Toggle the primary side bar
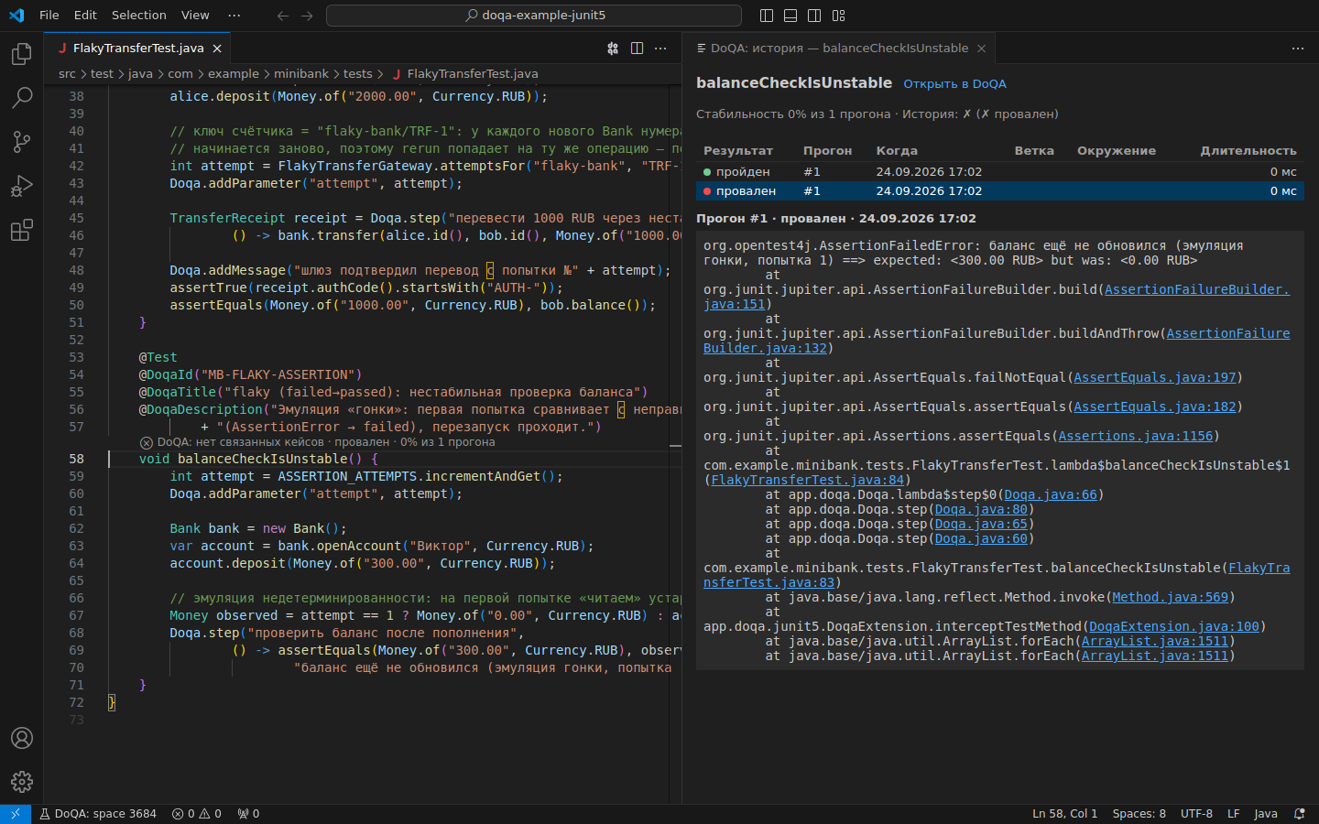This screenshot has width=1319, height=824. click(x=768, y=16)
